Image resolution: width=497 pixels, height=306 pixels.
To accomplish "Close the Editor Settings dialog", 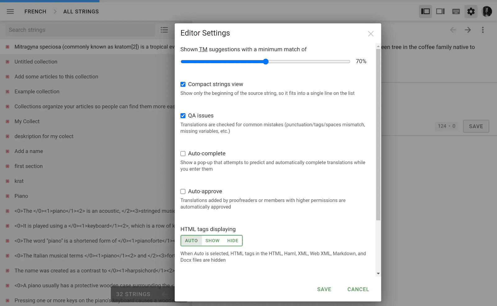I will 371,34.
